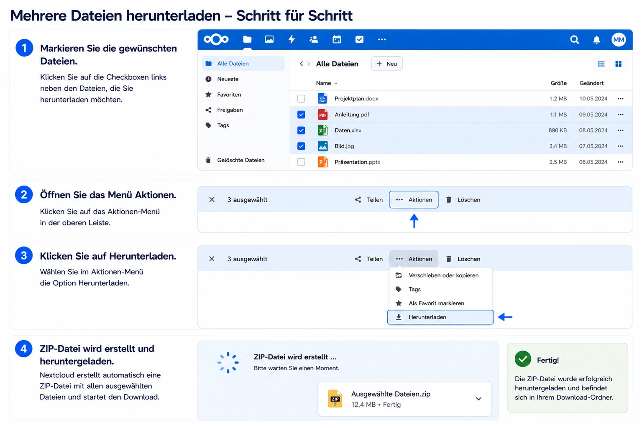Check the Präsentation.pptx checkbox

tap(301, 162)
